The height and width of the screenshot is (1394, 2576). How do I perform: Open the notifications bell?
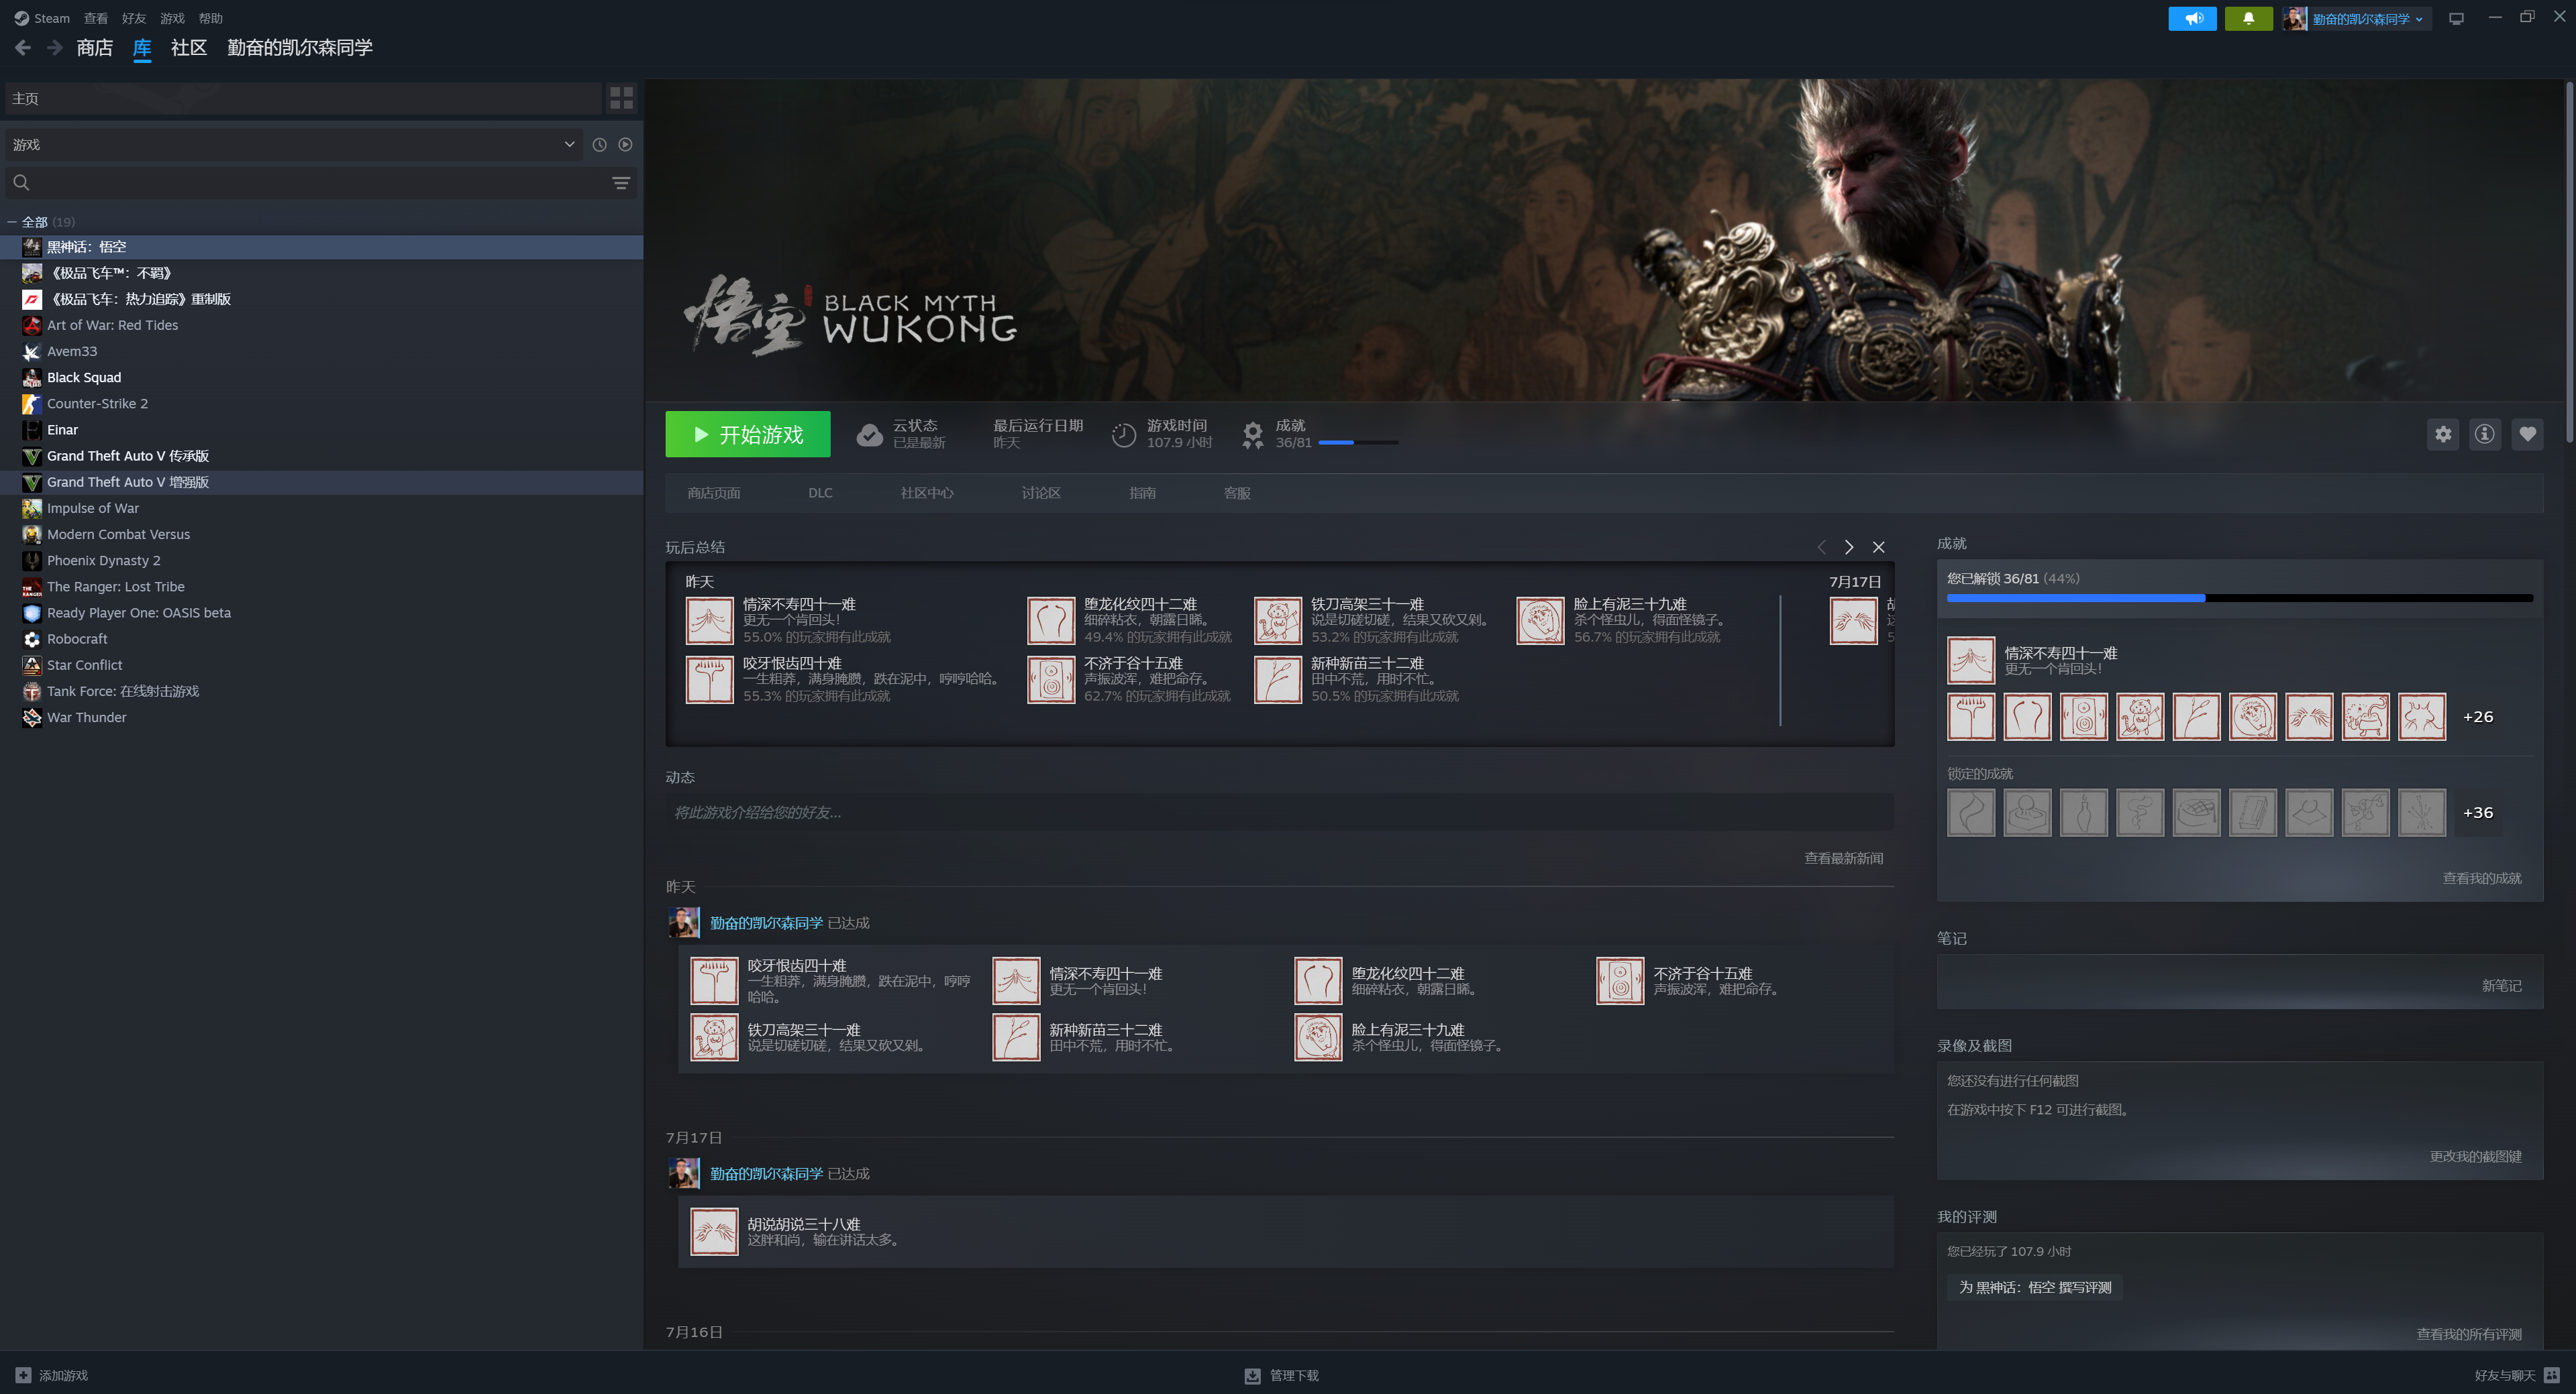(2248, 18)
